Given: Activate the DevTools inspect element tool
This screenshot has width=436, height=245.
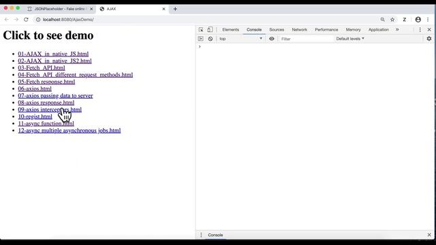Looking at the screenshot, I should coord(201,29).
